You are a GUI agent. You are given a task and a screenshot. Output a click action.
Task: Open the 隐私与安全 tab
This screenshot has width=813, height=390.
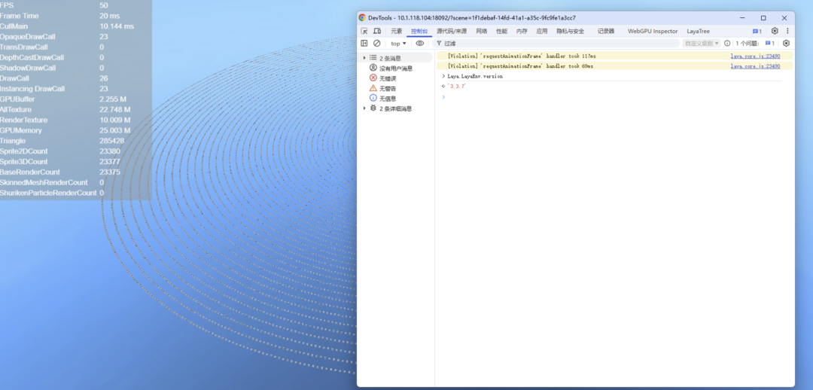coord(571,31)
